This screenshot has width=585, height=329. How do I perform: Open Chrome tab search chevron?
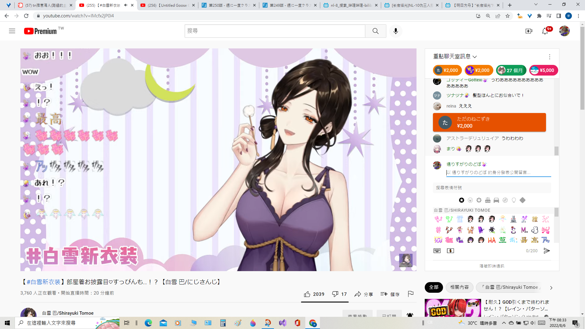pos(536,5)
